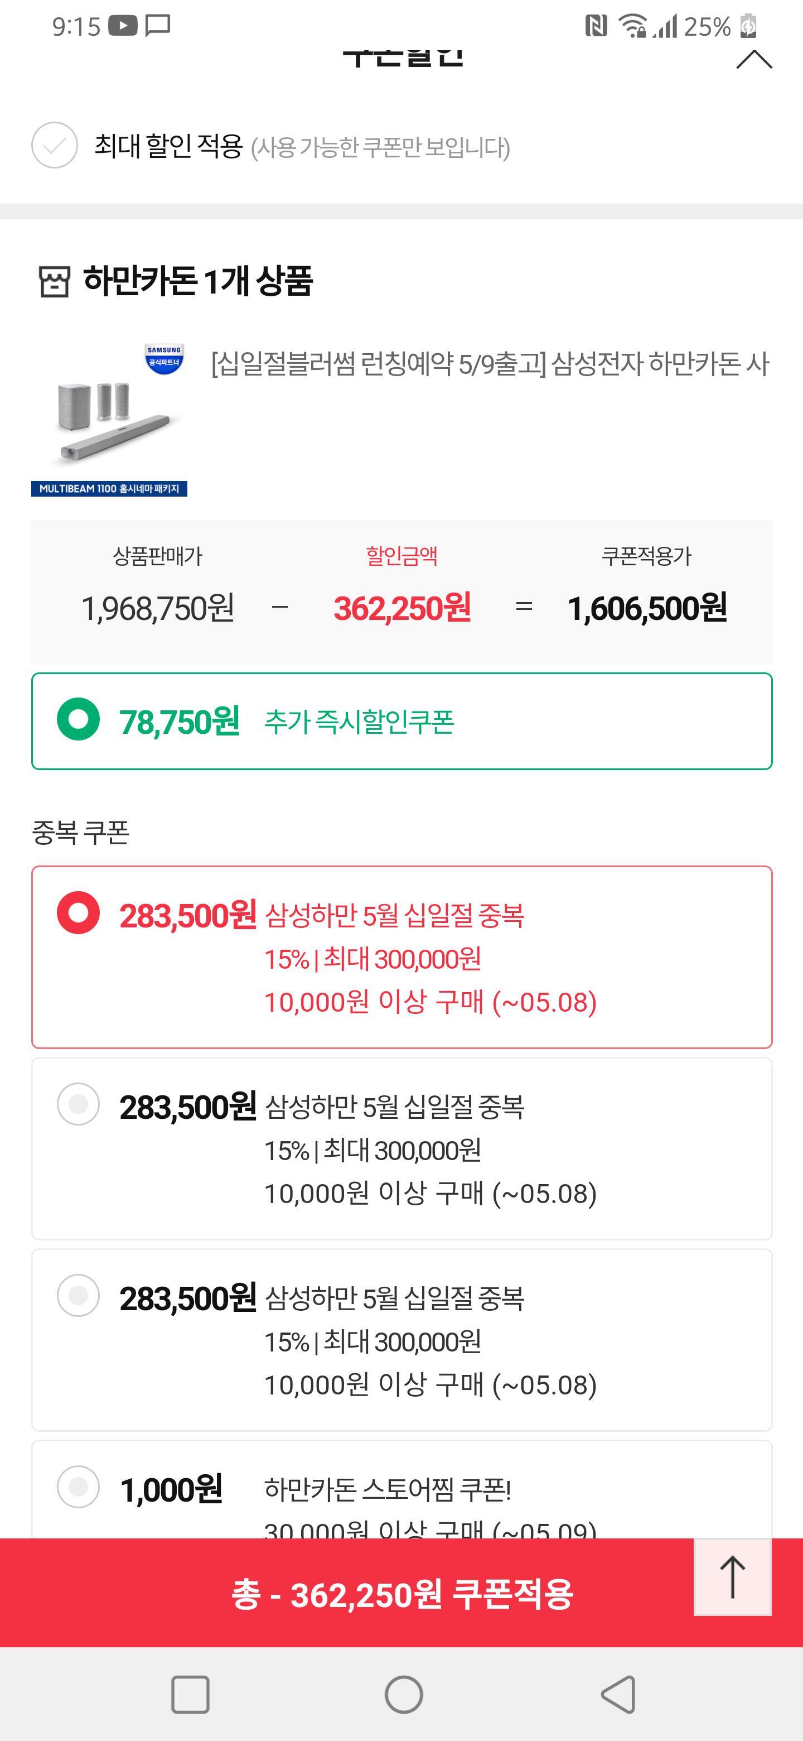
Task: Tap the Android back button
Action: (x=618, y=1694)
